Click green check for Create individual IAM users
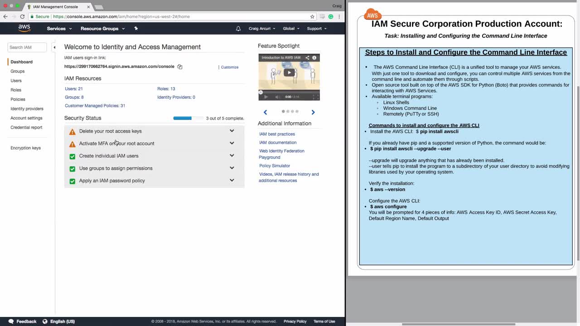 pos(72,156)
